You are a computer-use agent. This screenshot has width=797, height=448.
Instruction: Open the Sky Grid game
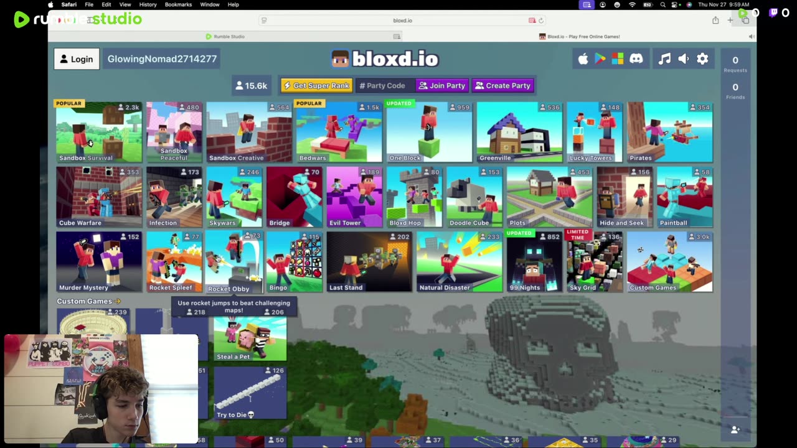(595, 262)
